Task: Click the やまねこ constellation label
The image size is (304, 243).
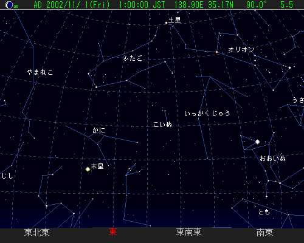Action: click(40, 72)
